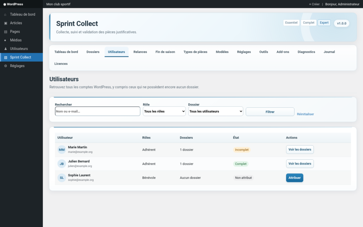Open the Types de pièces tab
363x227 pixels.
coord(195,52)
